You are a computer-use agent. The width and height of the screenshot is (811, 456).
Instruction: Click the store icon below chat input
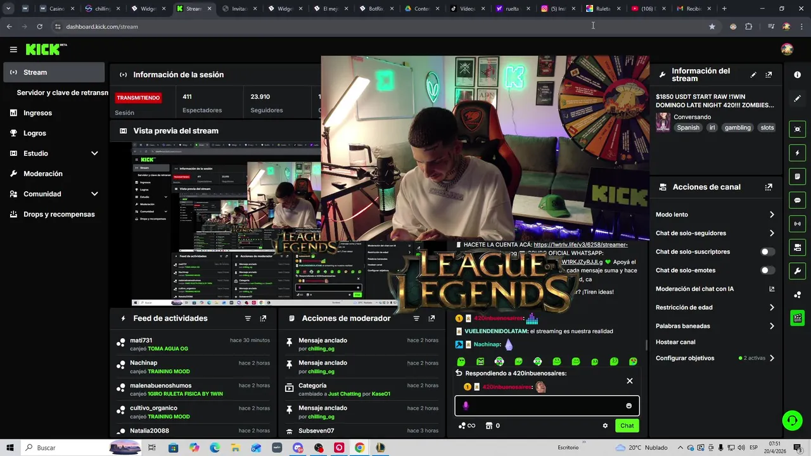[489, 426]
